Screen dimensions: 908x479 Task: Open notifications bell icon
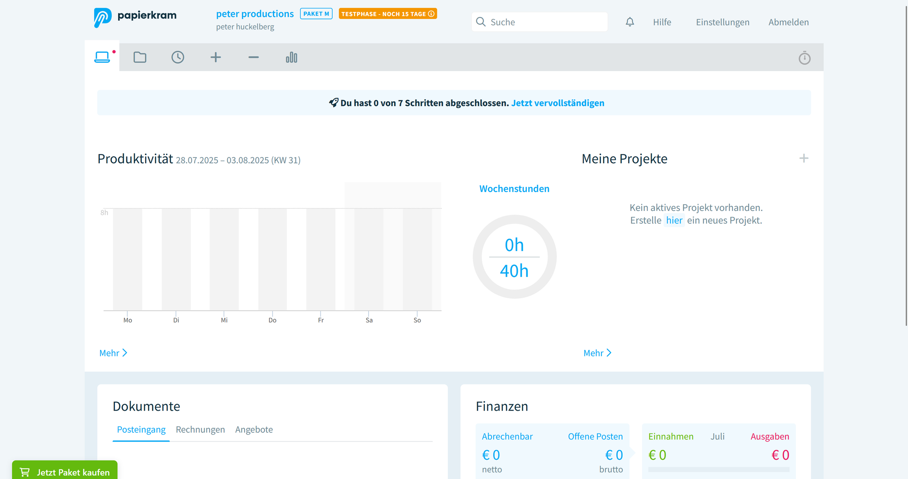[x=630, y=22]
